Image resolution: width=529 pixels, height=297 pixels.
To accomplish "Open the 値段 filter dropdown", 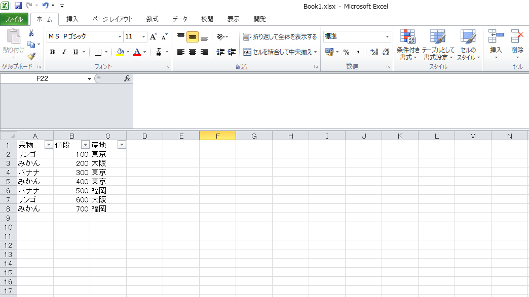I will [85, 145].
